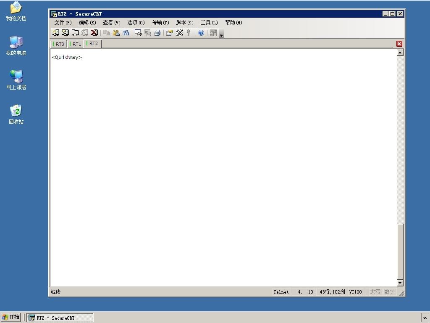Click the grayed Reconnect toolbar icon
This screenshot has height=323, width=430.
[85, 33]
